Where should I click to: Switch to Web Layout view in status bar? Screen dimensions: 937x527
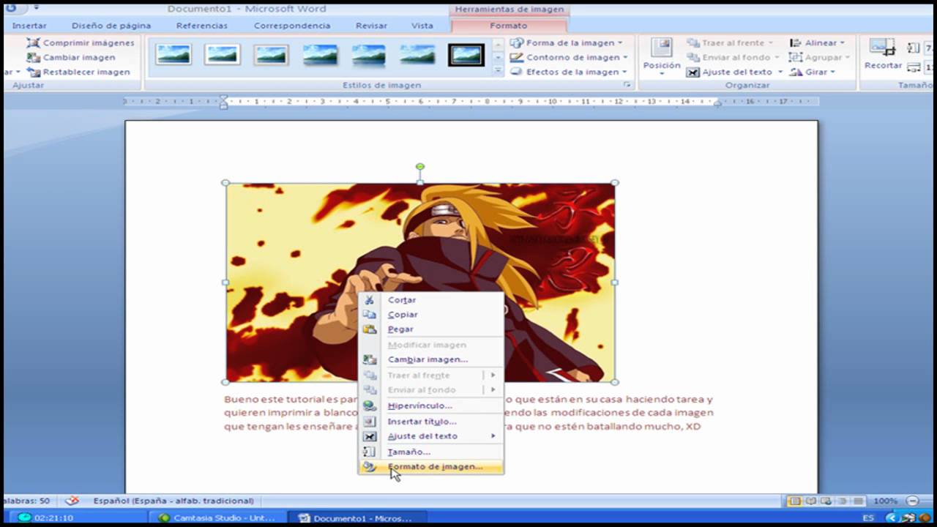(x=826, y=501)
